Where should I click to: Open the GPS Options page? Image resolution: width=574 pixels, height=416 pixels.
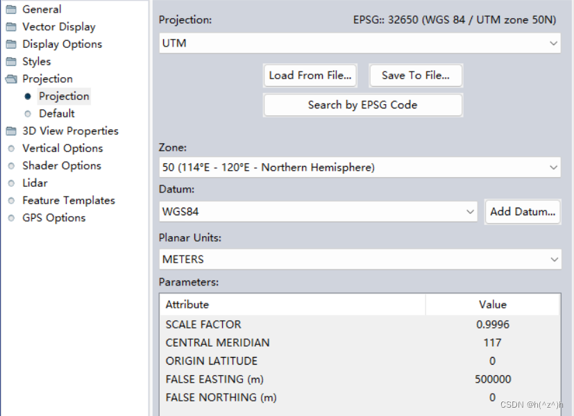click(x=54, y=218)
